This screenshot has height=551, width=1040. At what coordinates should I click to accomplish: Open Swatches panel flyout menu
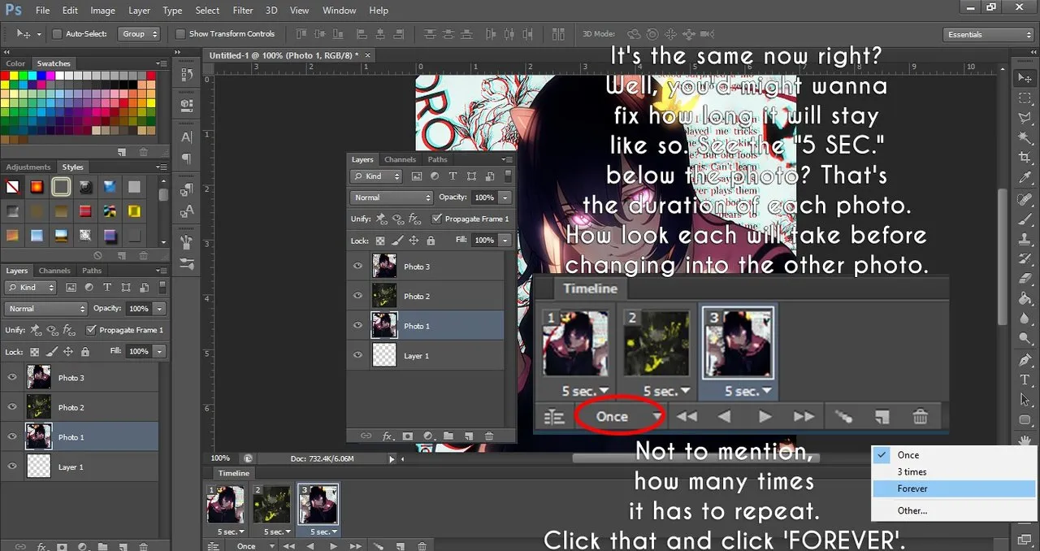coord(162,63)
